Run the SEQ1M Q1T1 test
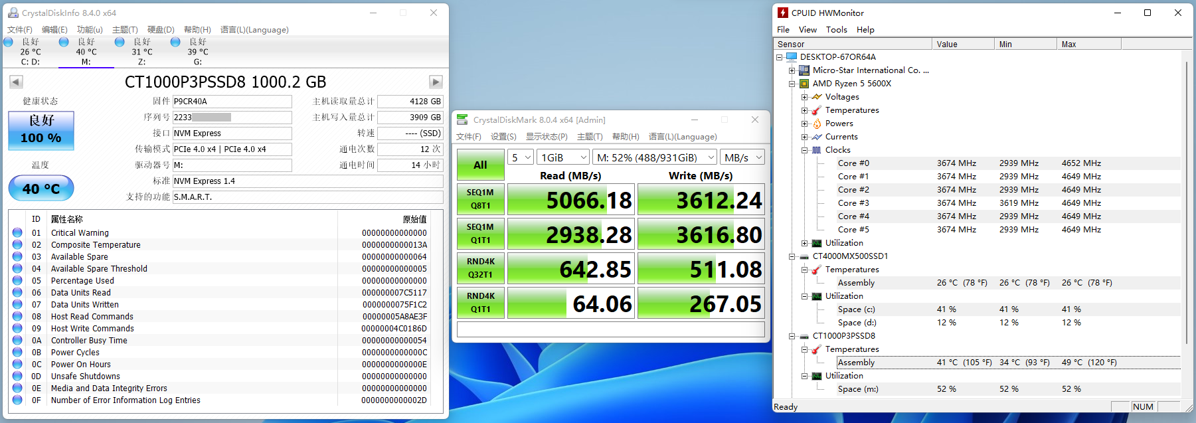Screen dimensions: 1196x423 [x=481, y=234]
